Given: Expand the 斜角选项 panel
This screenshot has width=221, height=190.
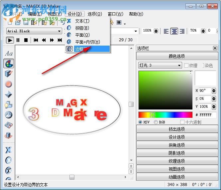Looking at the screenshot, I should (x=177, y=145).
